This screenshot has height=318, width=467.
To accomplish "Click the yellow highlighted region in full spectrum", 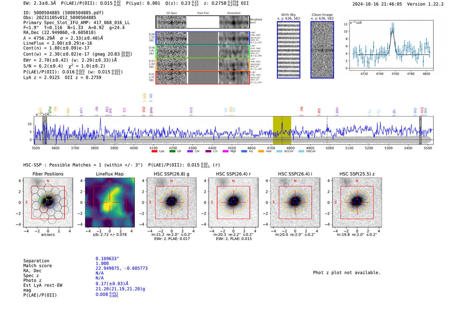I will coord(282,130).
